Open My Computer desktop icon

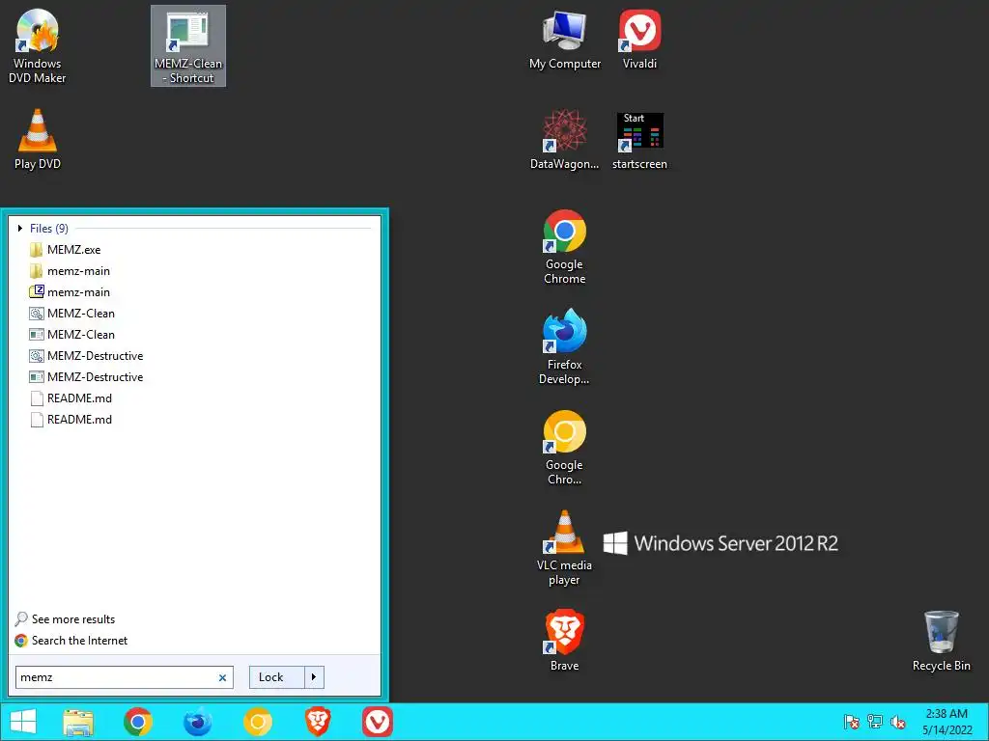(564, 41)
